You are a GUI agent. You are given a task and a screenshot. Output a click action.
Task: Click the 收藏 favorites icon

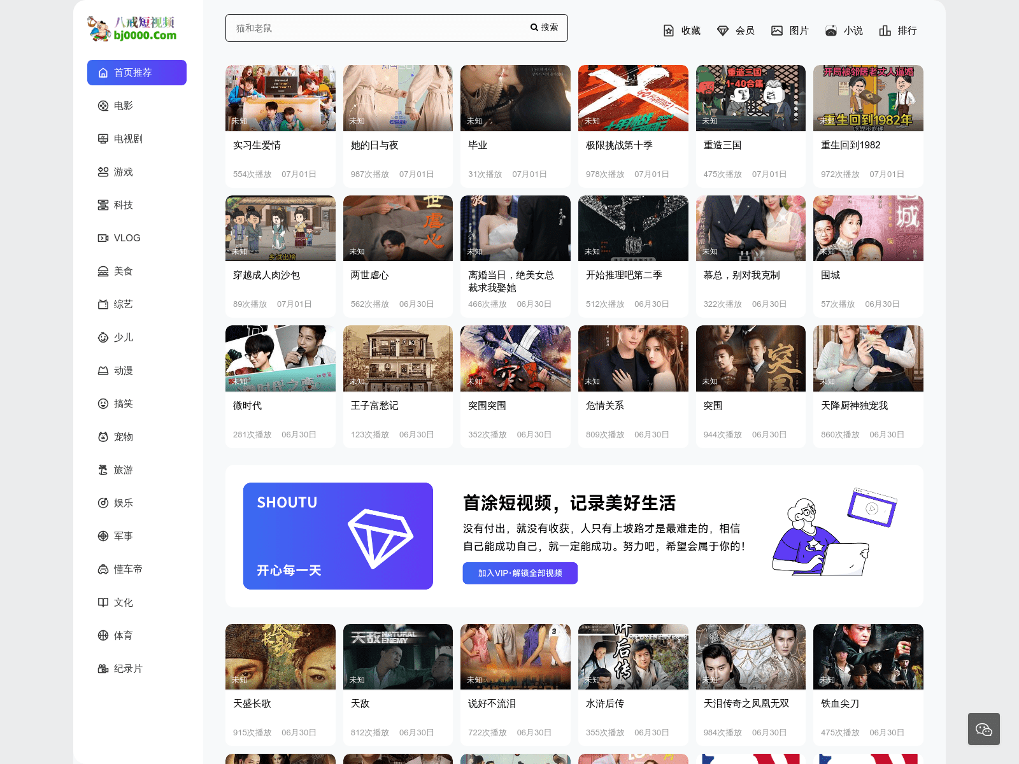pos(669,31)
